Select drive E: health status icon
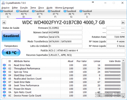Image resolution: width=127 pixels, height=100 pixels. tap(33, 11)
